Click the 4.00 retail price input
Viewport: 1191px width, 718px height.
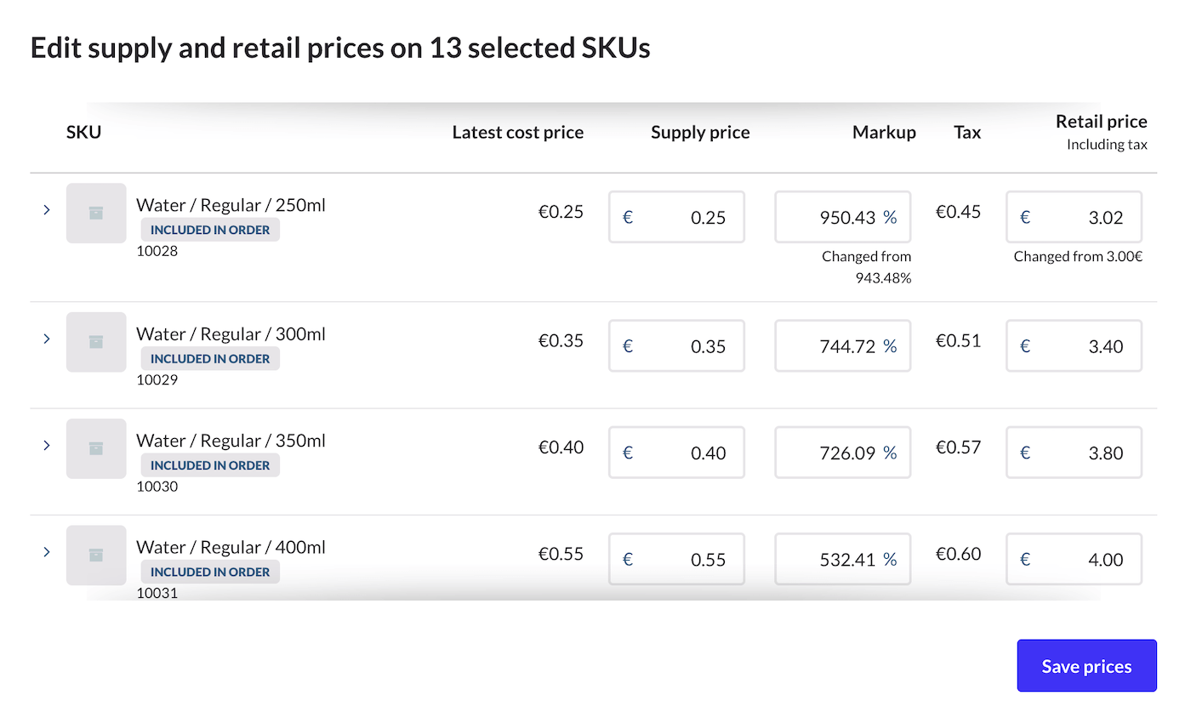tap(1074, 560)
